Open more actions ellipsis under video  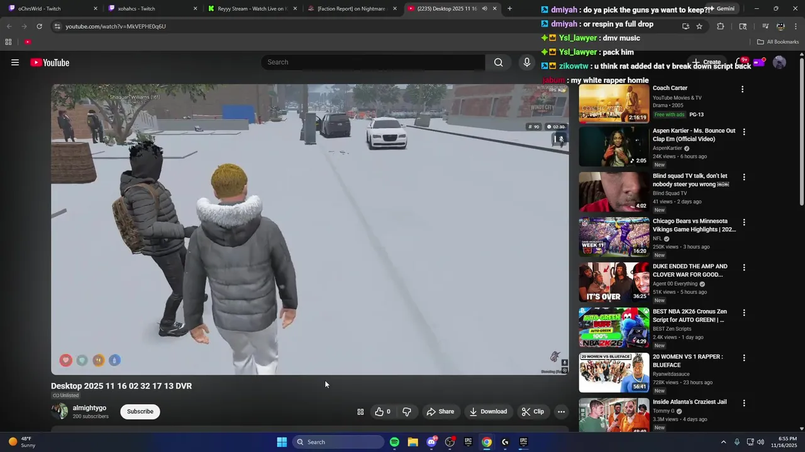pos(561,412)
